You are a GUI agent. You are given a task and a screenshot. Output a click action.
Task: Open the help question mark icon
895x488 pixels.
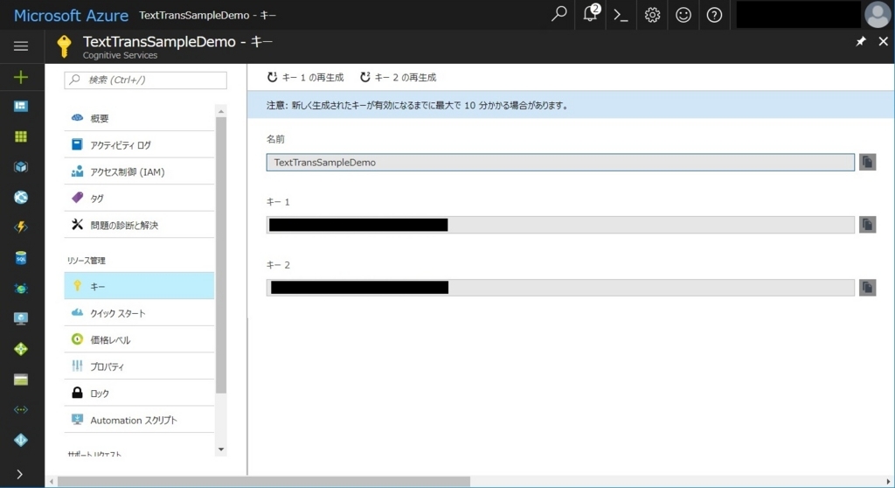point(714,15)
